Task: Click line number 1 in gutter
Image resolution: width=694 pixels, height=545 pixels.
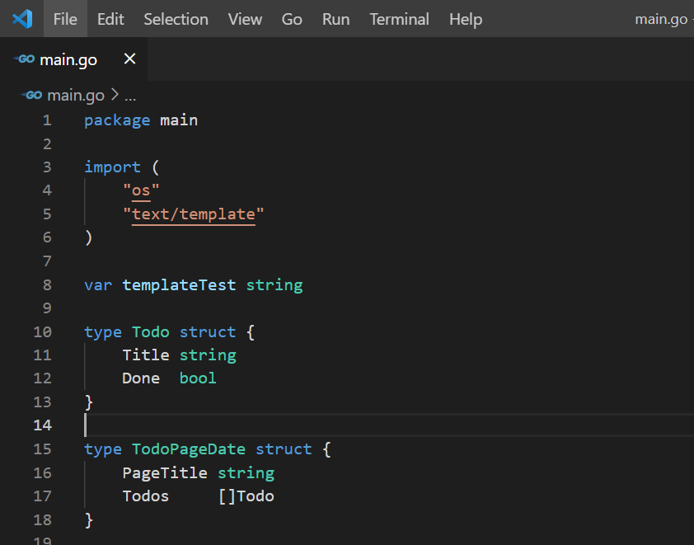Action: 47,120
